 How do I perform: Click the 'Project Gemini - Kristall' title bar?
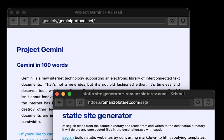point(98,12)
